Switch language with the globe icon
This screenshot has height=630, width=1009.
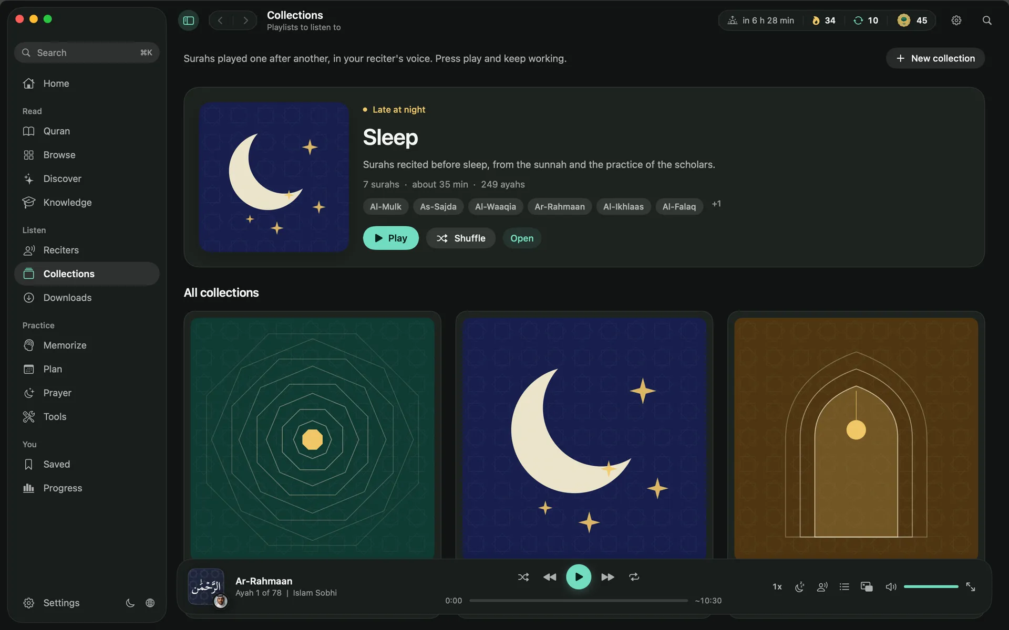(x=150, y=603)
